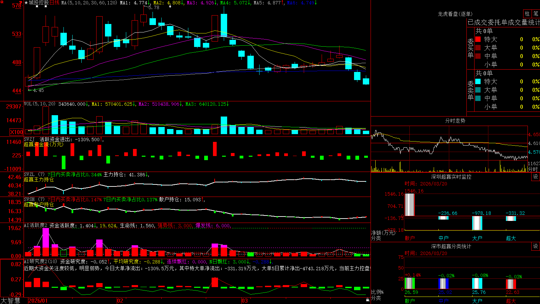
Task: Click the red question mark icon
Action: (x=21, y=3)
